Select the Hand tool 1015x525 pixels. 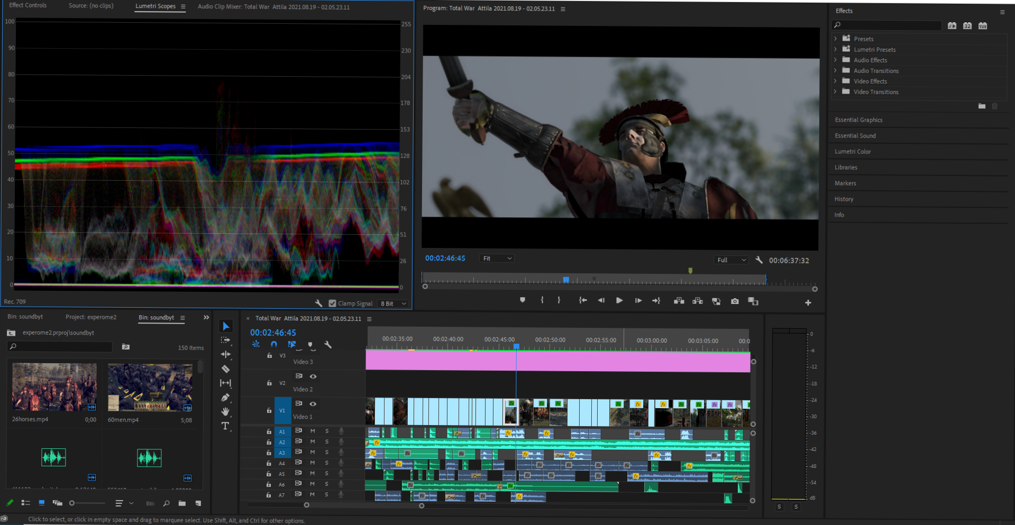[225, 411]
